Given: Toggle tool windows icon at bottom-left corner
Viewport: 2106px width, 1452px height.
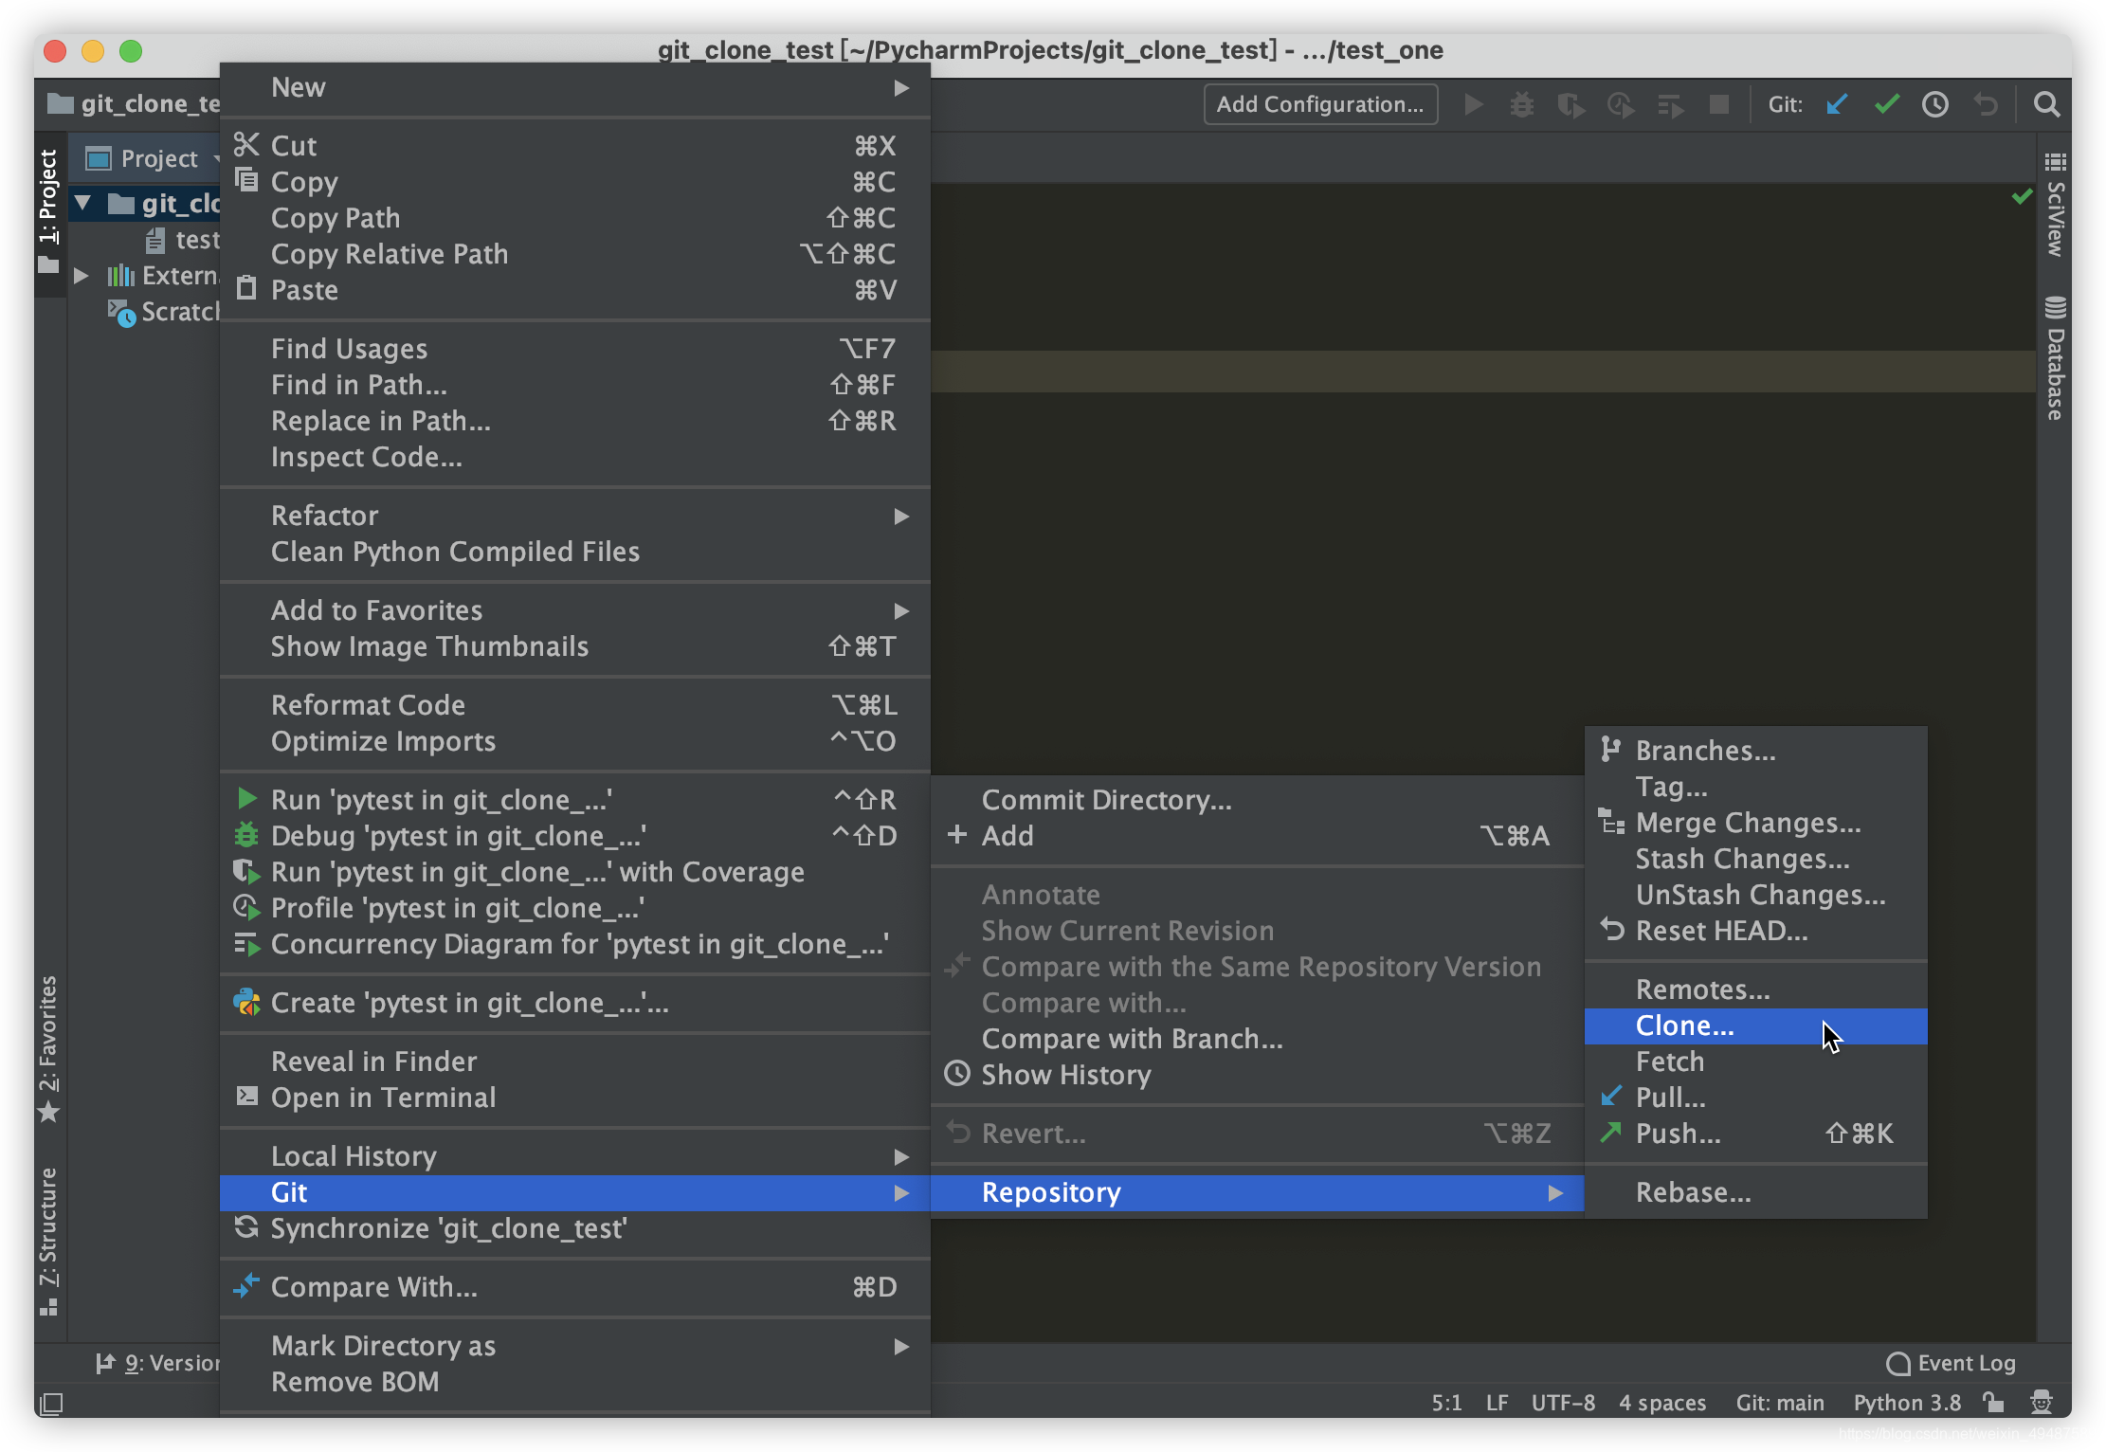Looking at the screenshot, I should tap(51, 1403).
